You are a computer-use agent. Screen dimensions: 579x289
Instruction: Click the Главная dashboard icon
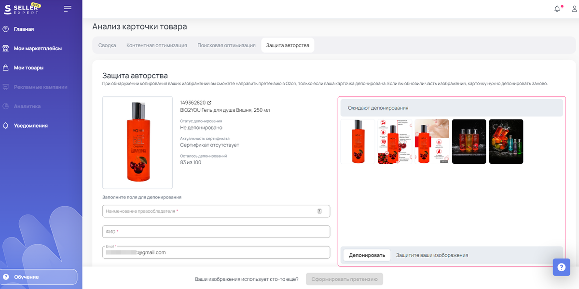[6, 29]
